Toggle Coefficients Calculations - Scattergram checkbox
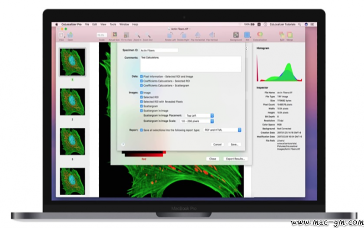Image resolution: width=364 pixels, height=228 pixels. click(142, 85)
